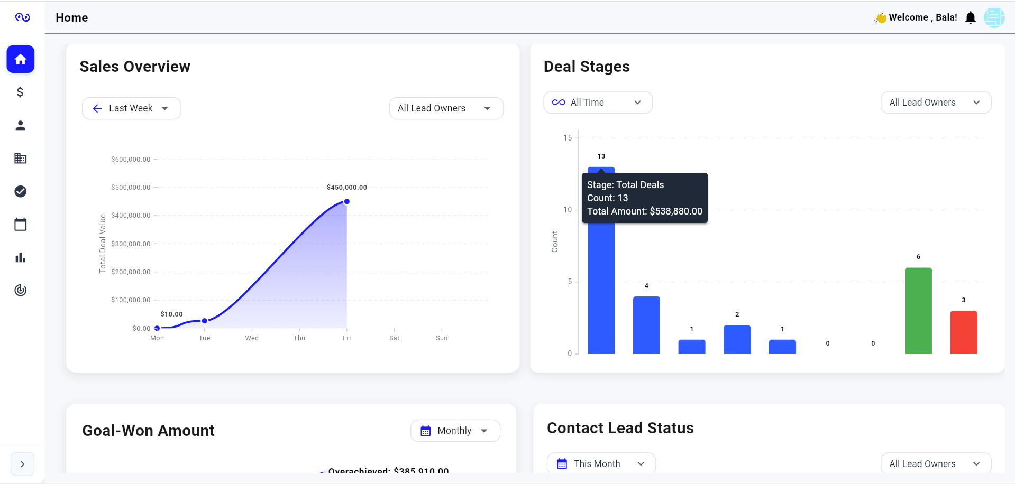Click the notifications bell icon
Viewport: 1015px width, 484px height.
[x=970, y=18]
